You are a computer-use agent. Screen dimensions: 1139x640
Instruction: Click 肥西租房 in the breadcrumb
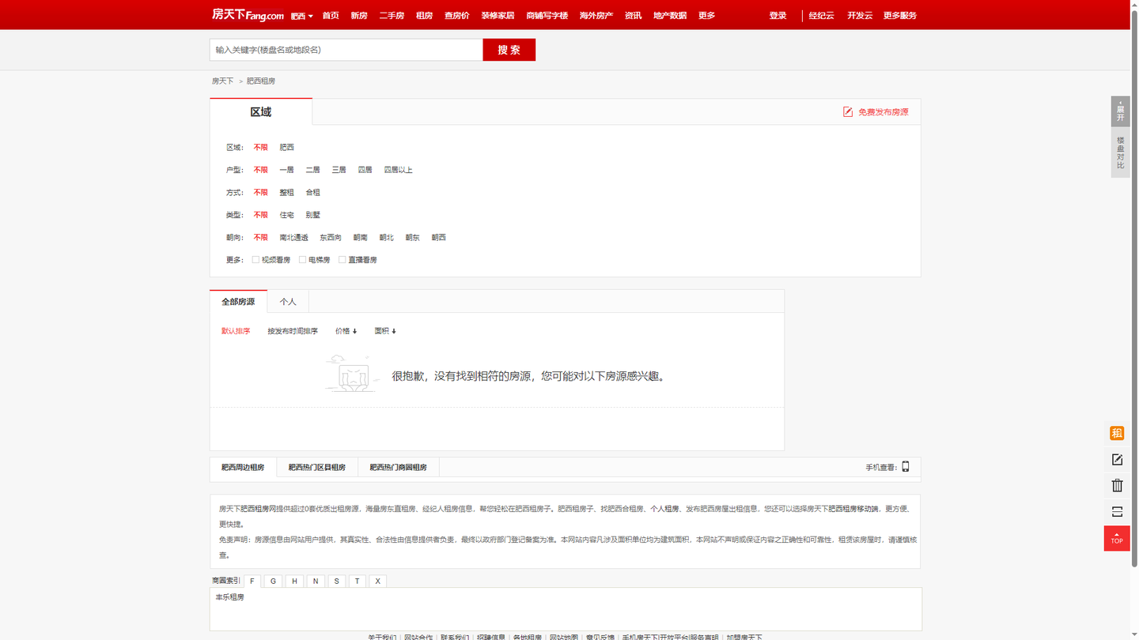261,81
